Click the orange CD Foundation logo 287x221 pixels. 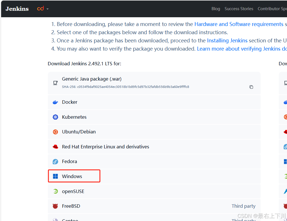click(40, 8)
